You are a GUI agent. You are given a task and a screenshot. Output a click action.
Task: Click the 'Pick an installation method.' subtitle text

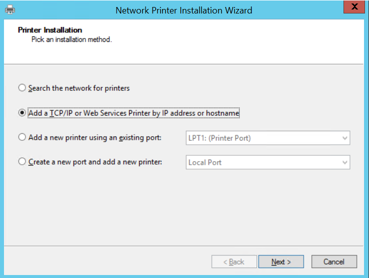pyautogui.click(x=71, y=39)
